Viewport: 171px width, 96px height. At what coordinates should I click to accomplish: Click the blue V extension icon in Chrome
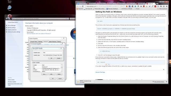tap(150, 6)
